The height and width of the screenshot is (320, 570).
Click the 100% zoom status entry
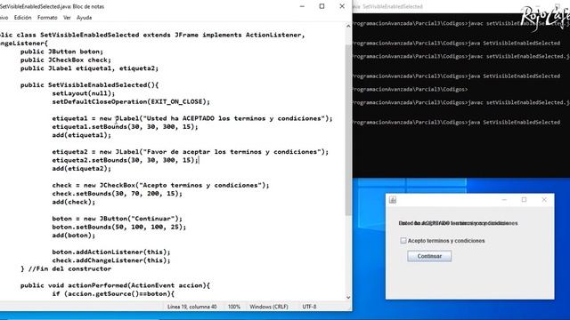[x=234, y=307]
